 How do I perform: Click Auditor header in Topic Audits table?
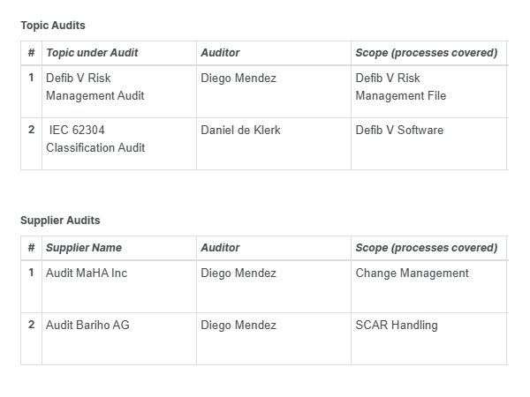point(220,53)
